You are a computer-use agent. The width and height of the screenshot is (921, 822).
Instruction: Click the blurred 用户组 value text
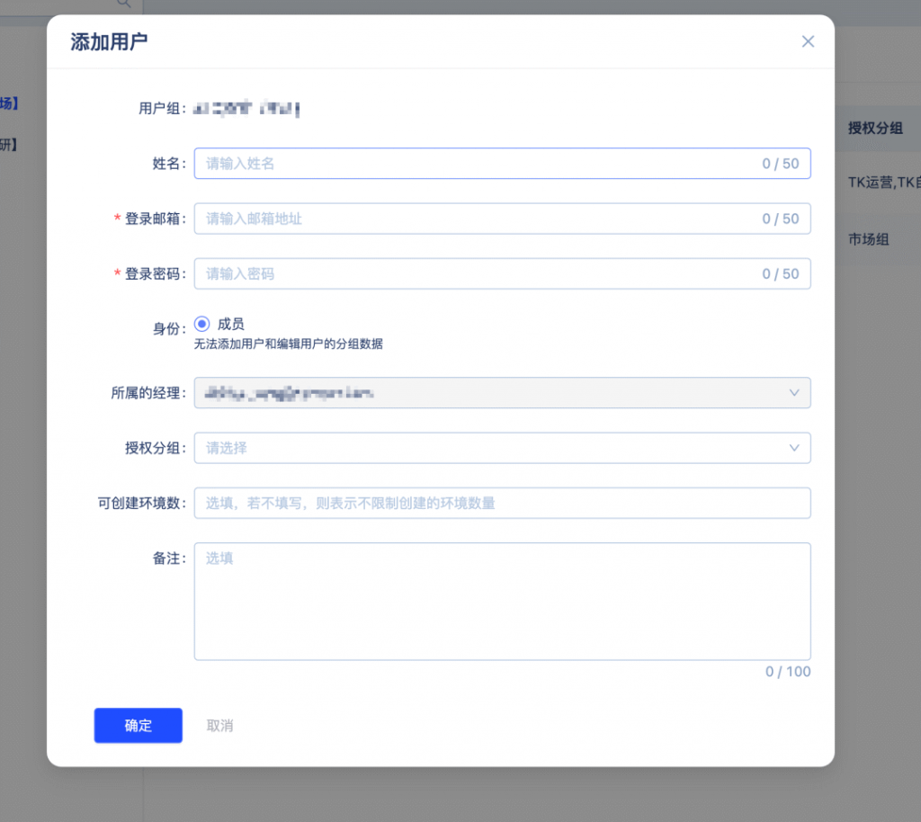click(246, 109)
